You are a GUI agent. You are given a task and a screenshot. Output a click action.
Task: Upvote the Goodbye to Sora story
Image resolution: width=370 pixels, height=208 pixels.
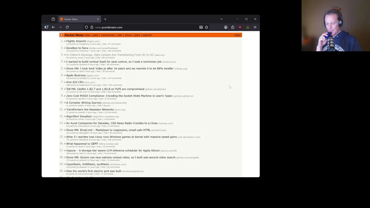pyautogui.click(x=65, y=48)
